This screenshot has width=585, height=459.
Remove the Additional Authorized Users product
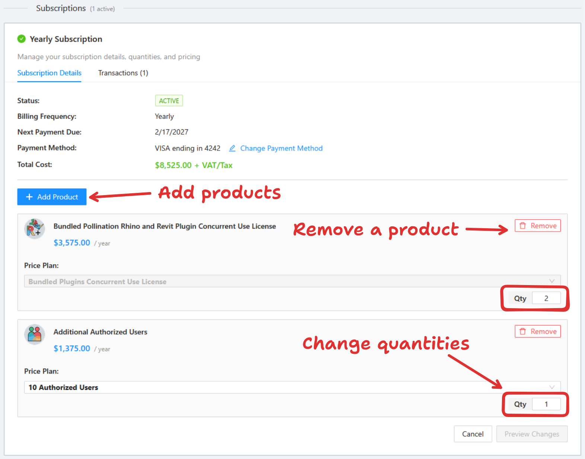coord(538,332)
